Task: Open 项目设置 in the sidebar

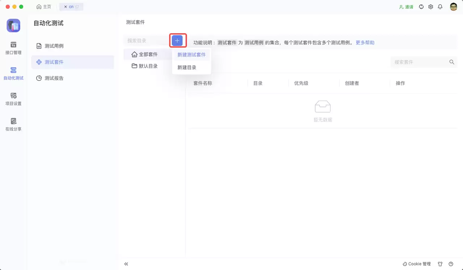Action: pyautogui.click(x=13, y=99)
